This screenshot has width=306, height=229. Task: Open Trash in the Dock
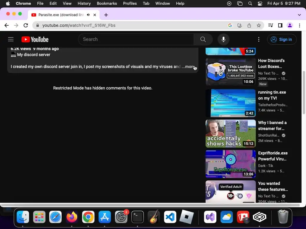[283, 216]
